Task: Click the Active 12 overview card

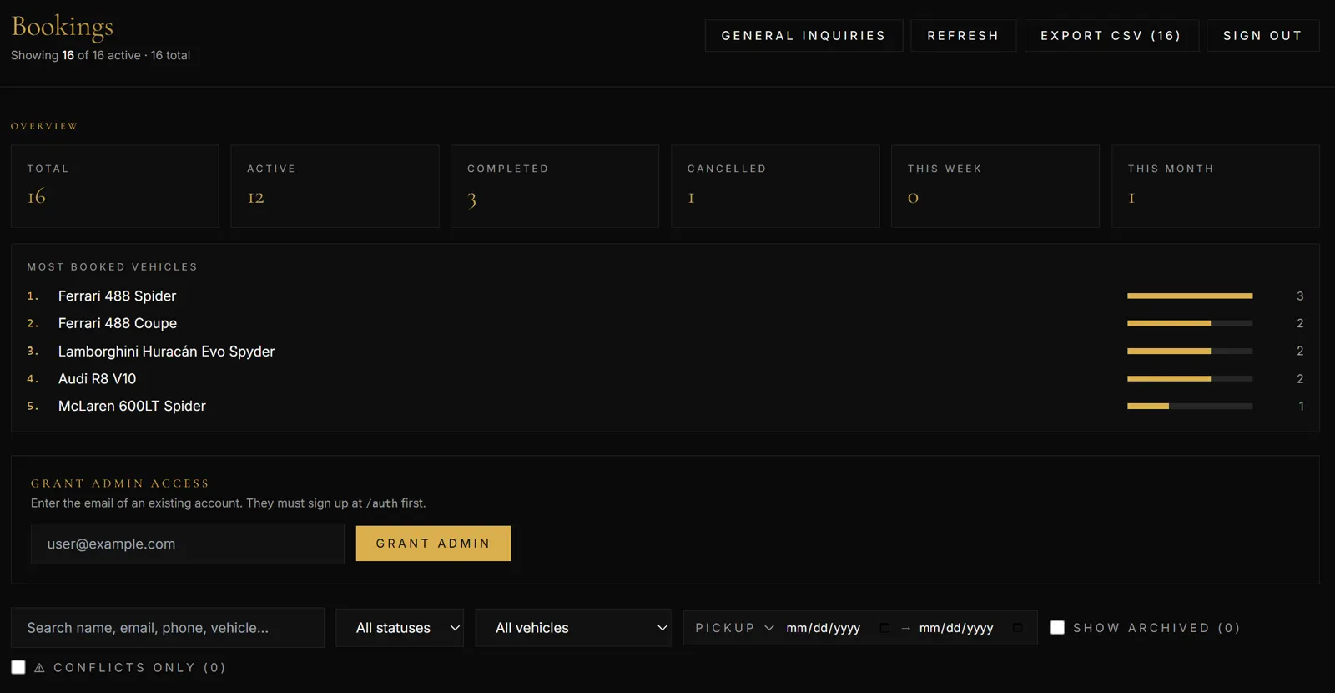Action: [x=335, y=186]
